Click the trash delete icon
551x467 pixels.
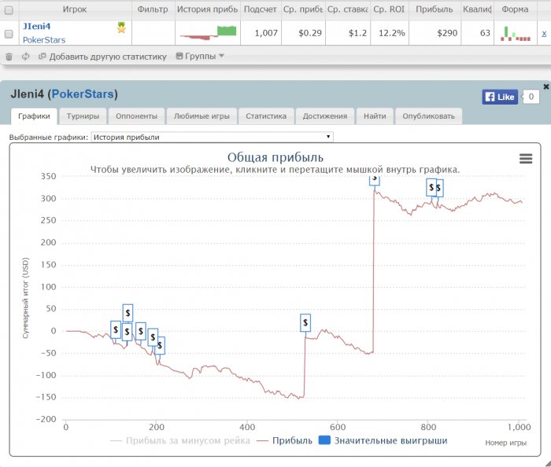tap(9, 57)
